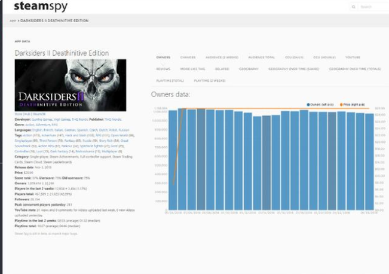Image resolution: width=389 pixels, height=274 pixels.
Task: Switch to the Changes tab
Action: 188,57
